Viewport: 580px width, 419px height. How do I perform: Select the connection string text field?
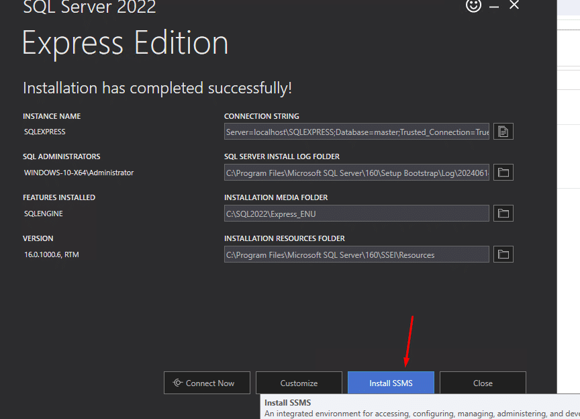(x=356, y=132)
